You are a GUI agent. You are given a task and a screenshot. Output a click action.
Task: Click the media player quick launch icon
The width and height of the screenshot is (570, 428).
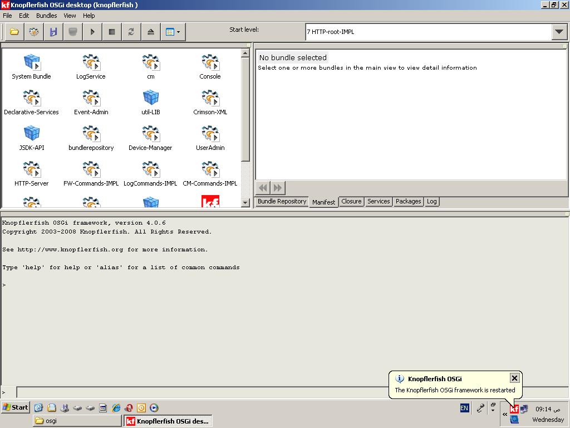coord(154,408)
